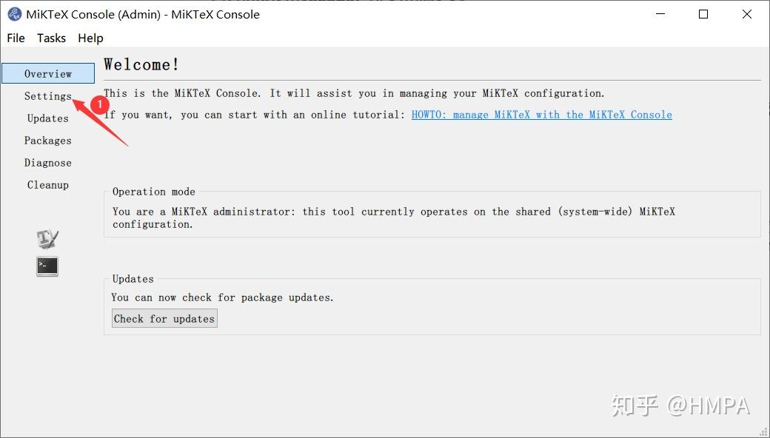Navigate to the Cleanup page

(x=48, y=185)
